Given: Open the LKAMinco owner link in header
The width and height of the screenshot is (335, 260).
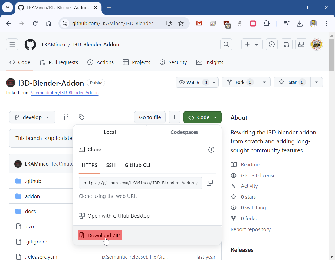Looking at the screenshot, I should [x=54, y=45].
